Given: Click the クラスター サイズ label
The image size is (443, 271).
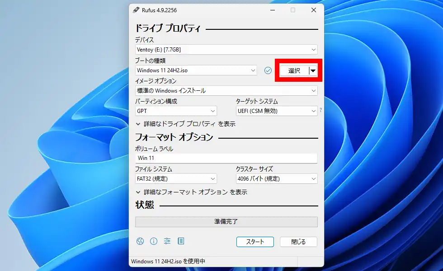Looking at the screenshot, I should tap(254, 169).
